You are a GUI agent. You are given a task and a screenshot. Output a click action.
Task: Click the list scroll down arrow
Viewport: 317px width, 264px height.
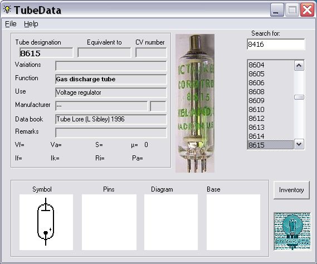point(299,144)
